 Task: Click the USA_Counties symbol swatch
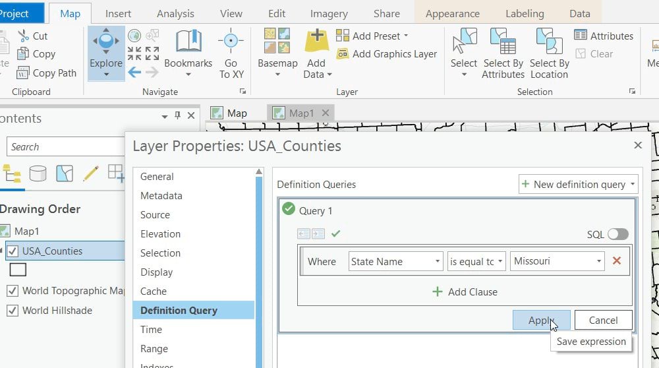click(18, 270)
